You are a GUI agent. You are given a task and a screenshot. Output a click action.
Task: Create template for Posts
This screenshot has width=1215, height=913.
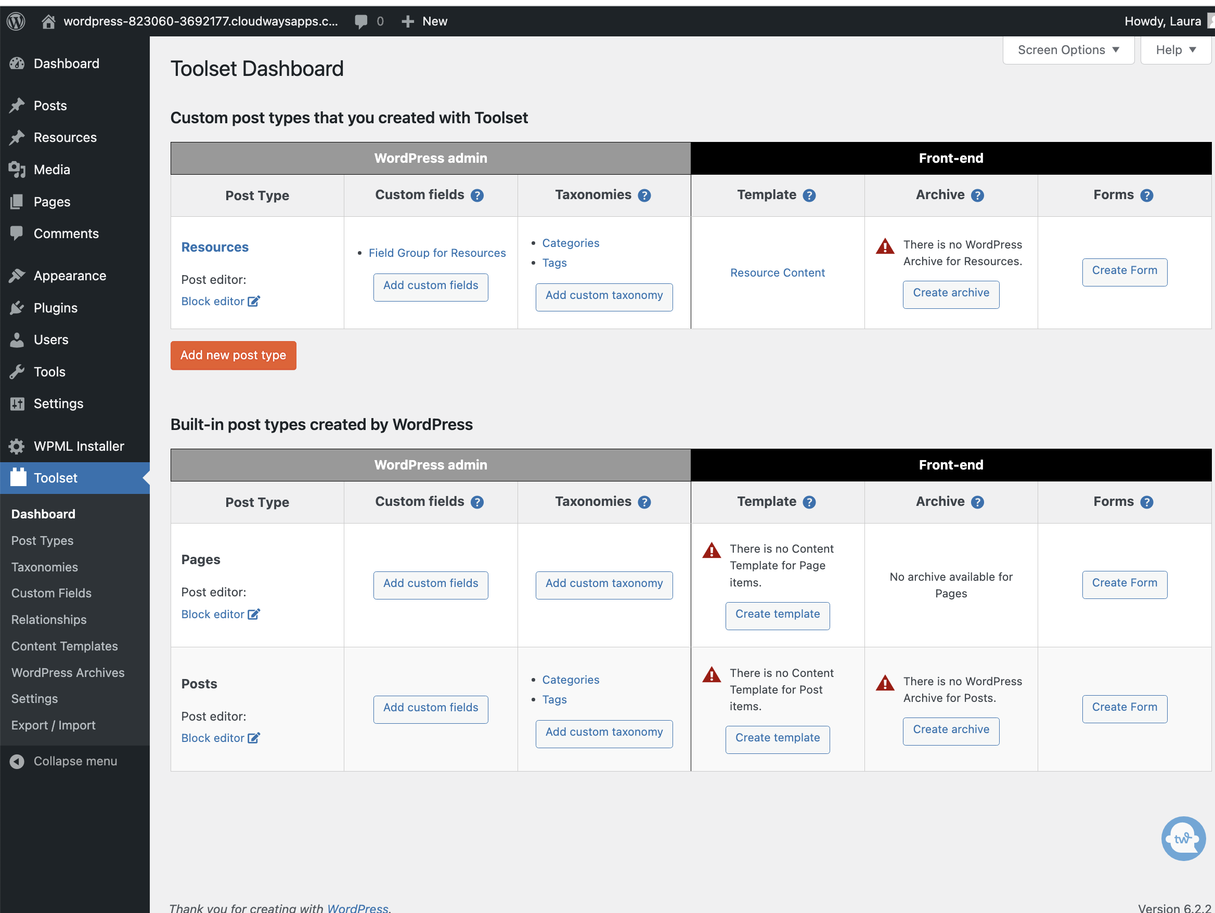[777, 739]
